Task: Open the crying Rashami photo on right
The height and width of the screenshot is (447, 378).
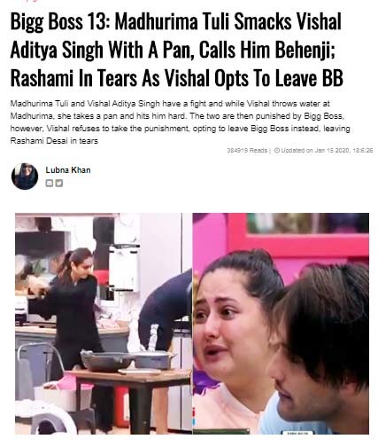Action: (x=281, y=324)
